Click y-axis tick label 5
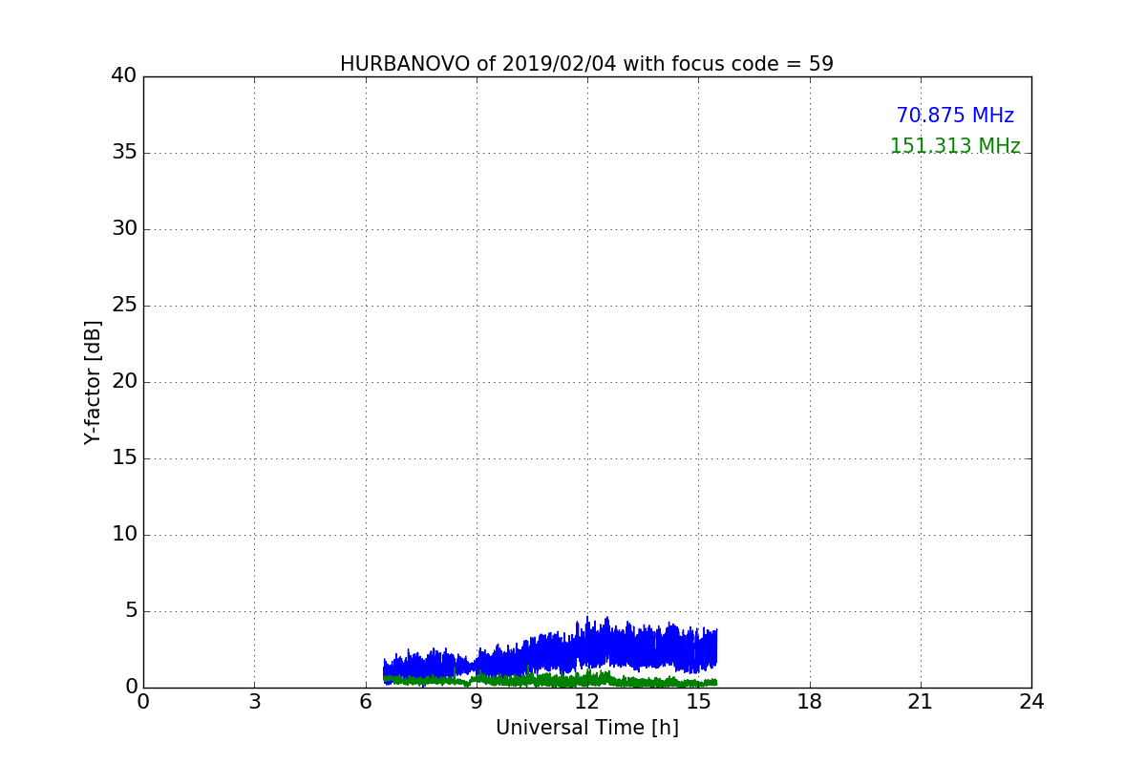This screenshot has width=1146, height=764. 131,611
